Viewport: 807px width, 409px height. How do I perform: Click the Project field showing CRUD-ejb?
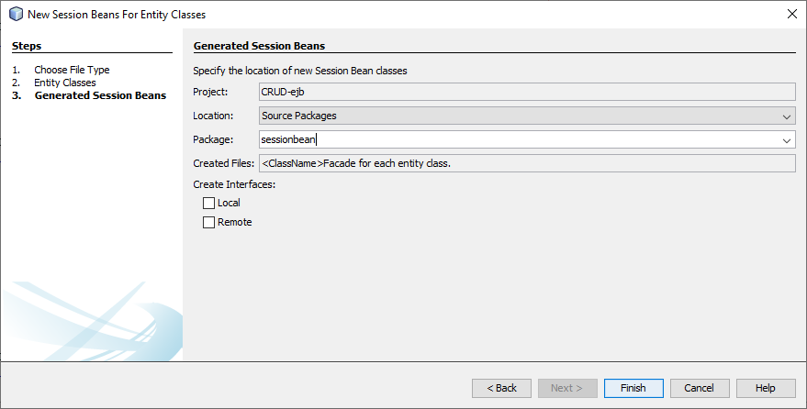click(x=525, y=92)
